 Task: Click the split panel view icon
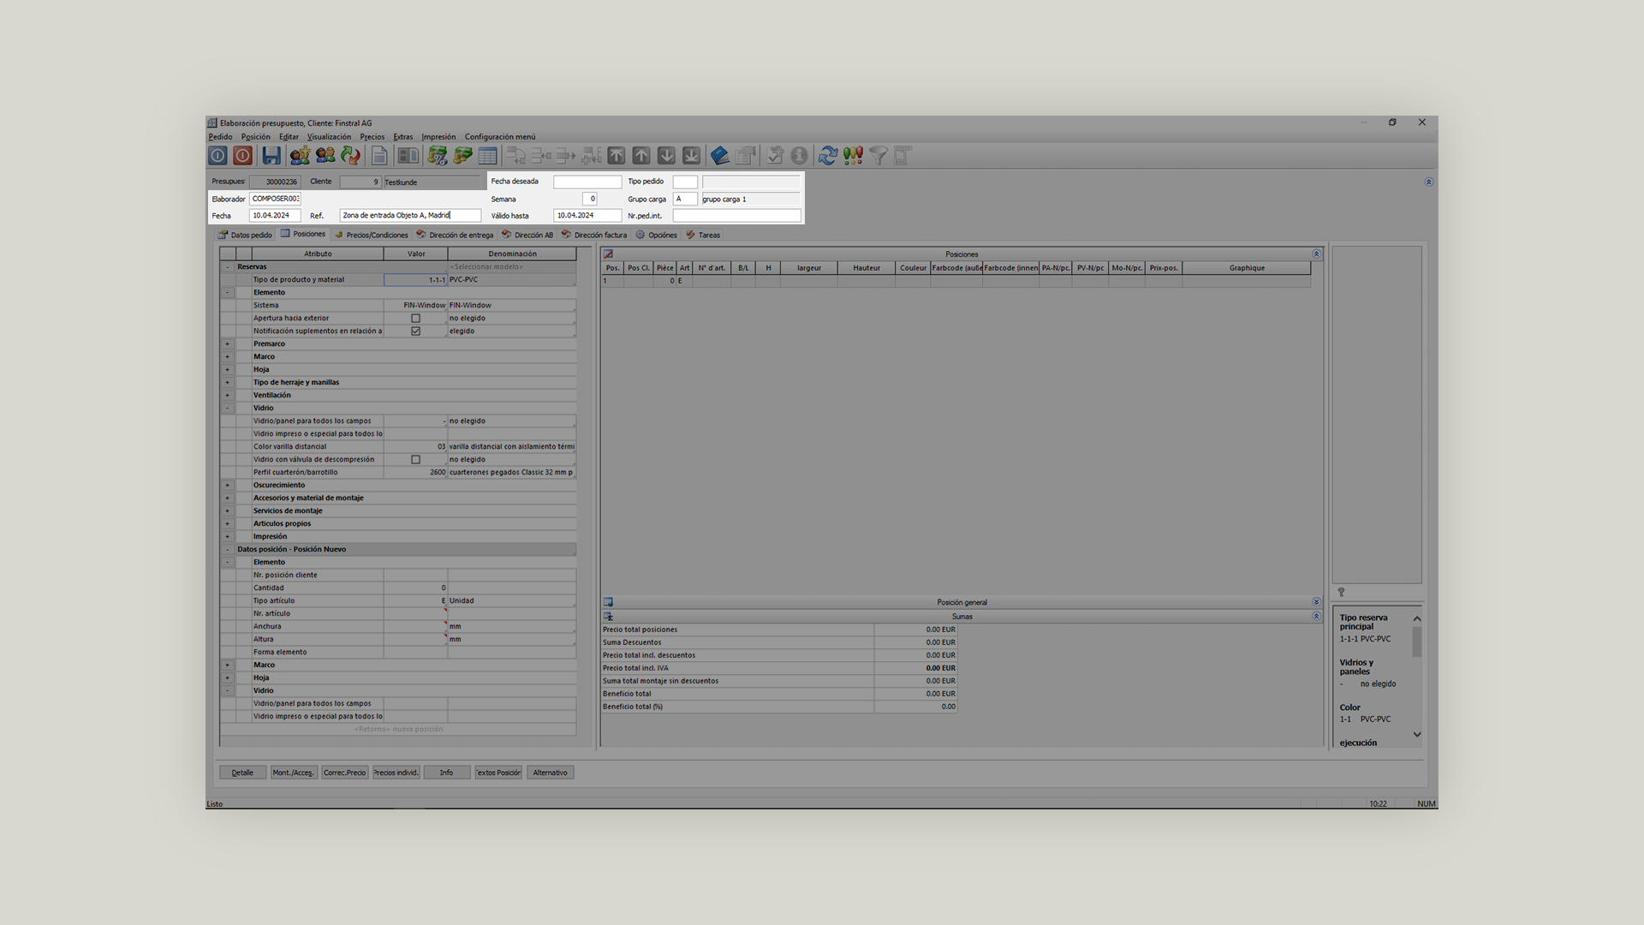408,155
